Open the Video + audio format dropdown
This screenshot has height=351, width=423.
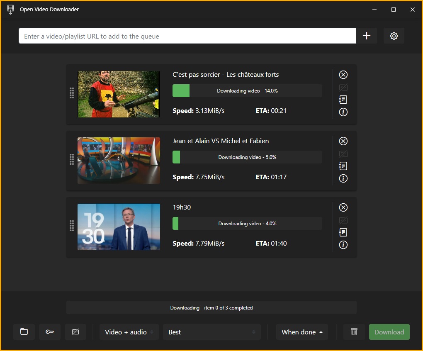[129, 332]
